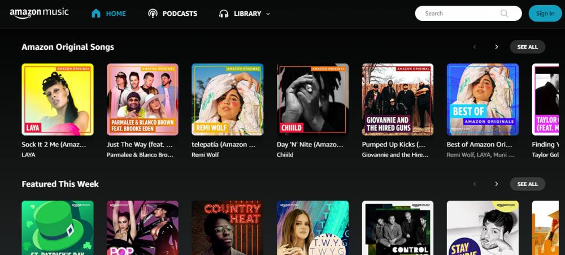Click the Amazon Original Songs heading

(68, 47)
